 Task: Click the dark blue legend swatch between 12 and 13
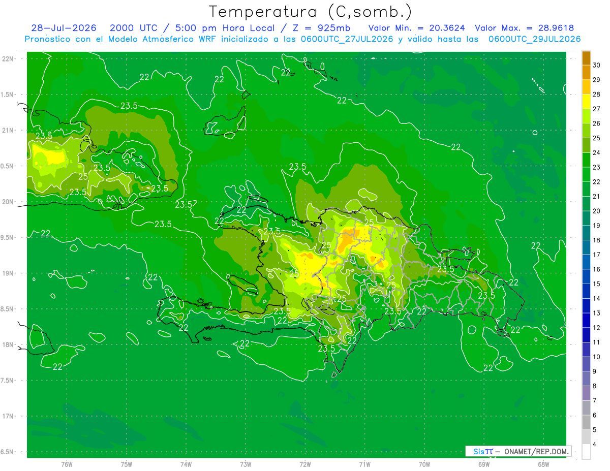586,320
